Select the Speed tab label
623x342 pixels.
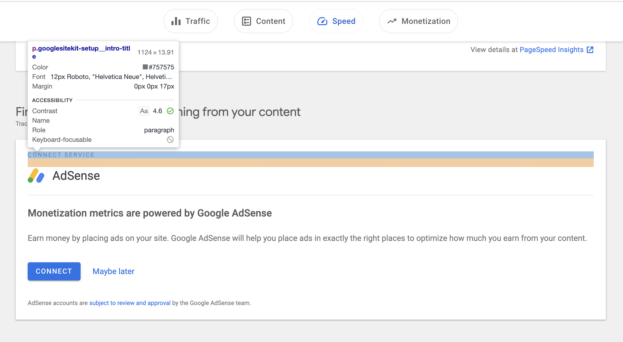click(344, 21)
